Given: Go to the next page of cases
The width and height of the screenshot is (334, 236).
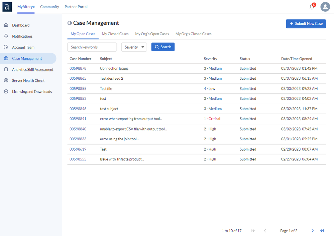Looking at the screenshot, I should 312,231.
